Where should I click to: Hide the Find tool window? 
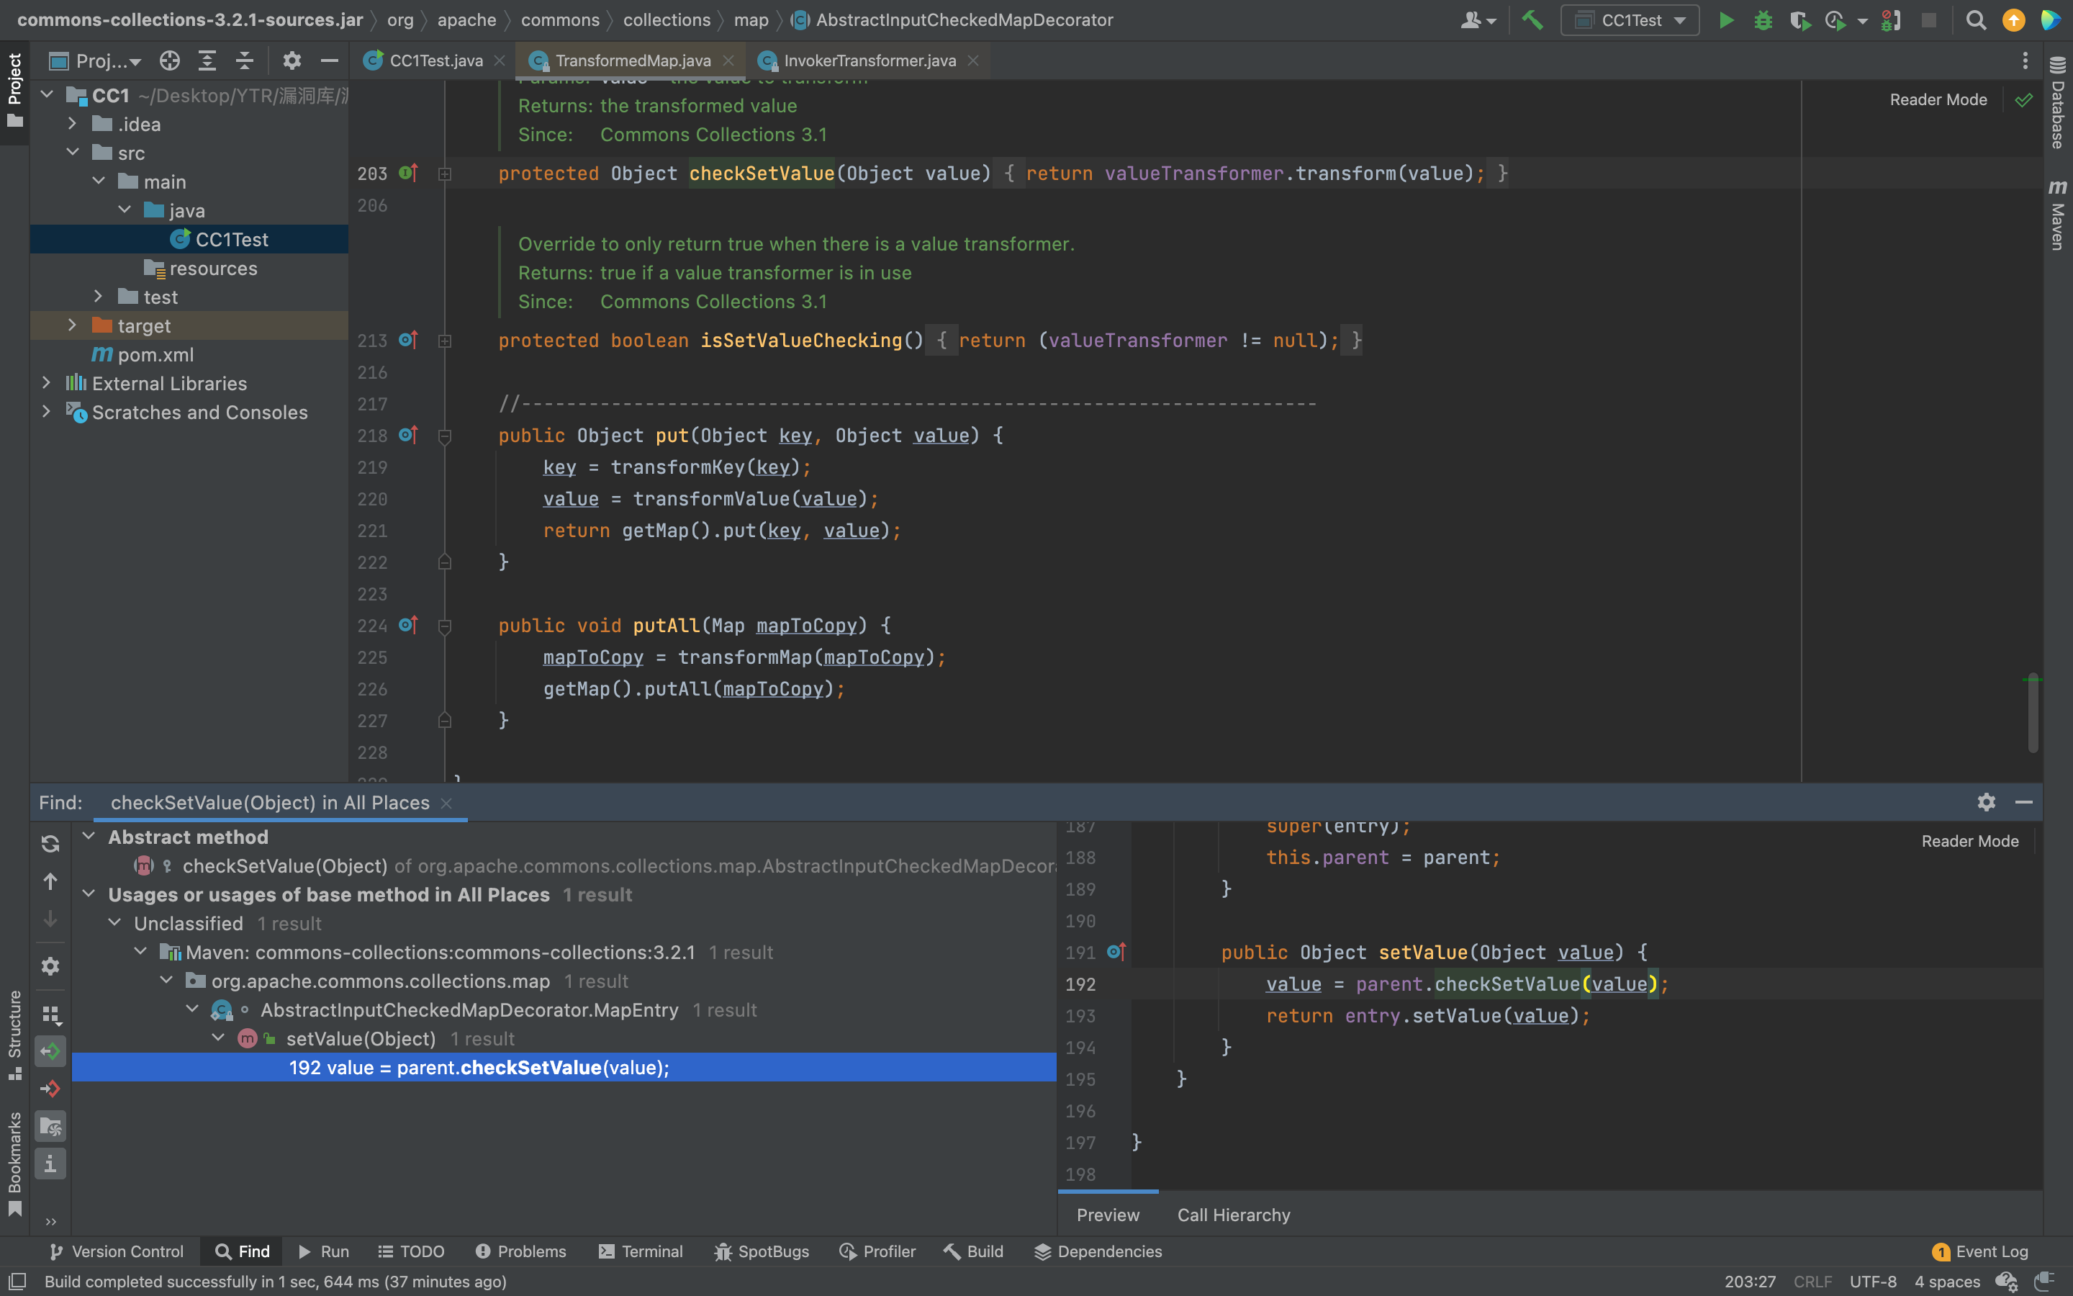click(x=2024, y=801)
